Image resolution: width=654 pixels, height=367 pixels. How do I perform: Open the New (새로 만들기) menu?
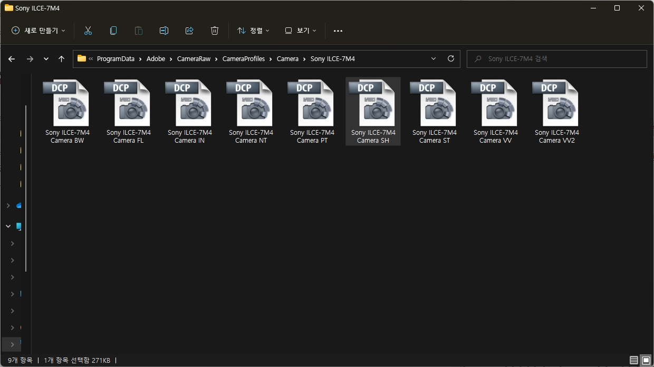click(39, 31)
